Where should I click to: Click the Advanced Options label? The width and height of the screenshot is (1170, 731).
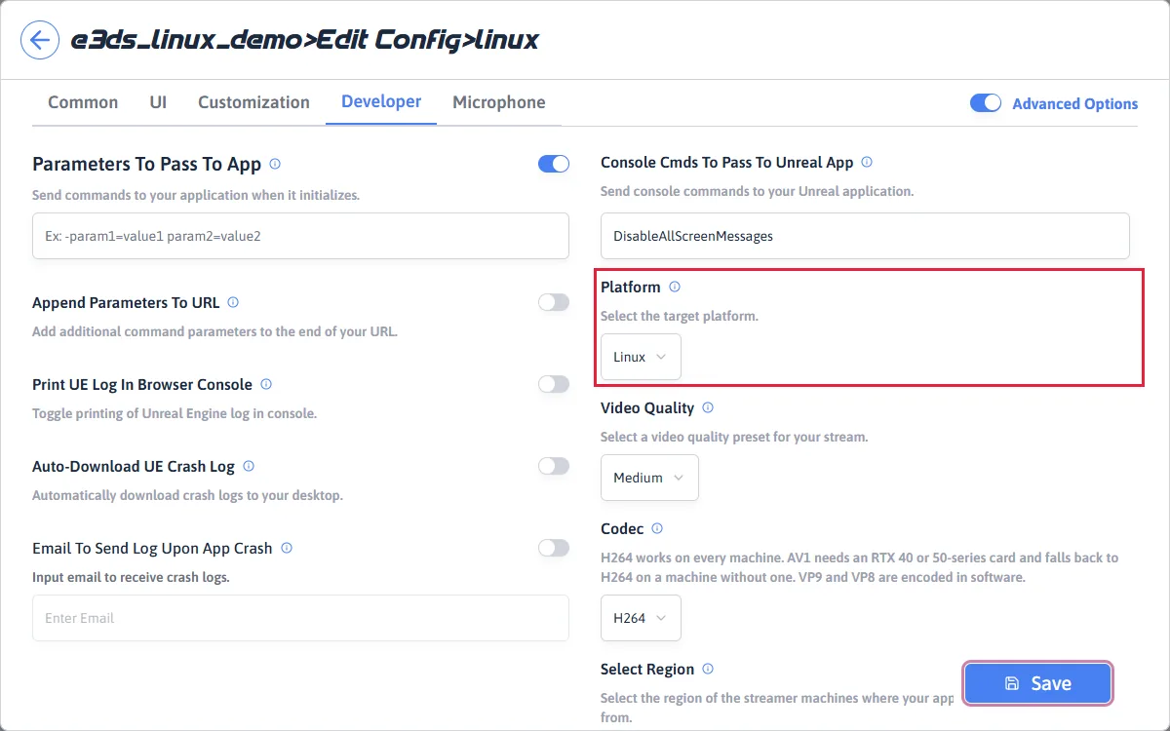tap(1075, 103)
